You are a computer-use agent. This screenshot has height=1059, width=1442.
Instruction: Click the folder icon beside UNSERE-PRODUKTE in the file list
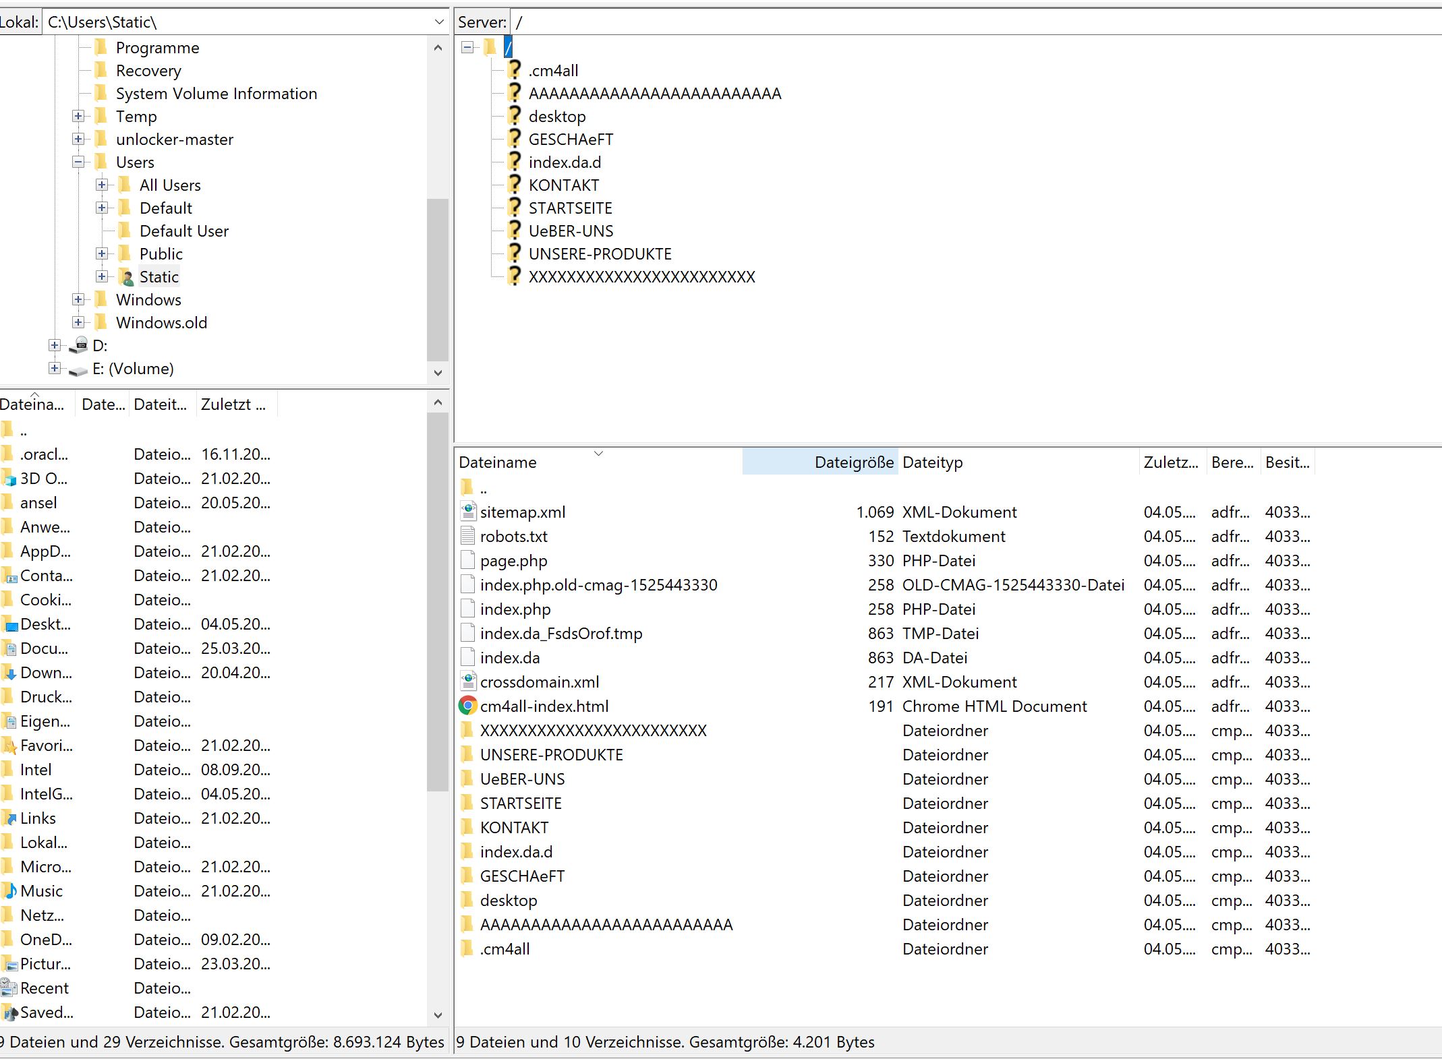467,754
